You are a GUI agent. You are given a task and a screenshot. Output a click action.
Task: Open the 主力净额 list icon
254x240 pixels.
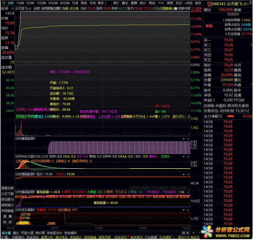[x=221, y=117]
